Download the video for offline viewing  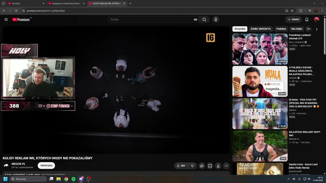(218, 166)
